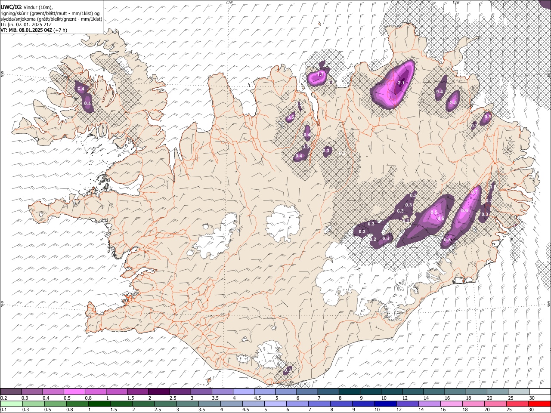The width and height of the screenshot is (551, 413).
Task: Click the "UWC/IG: Vindur (10m)" title line
Action: coord(27,7)
